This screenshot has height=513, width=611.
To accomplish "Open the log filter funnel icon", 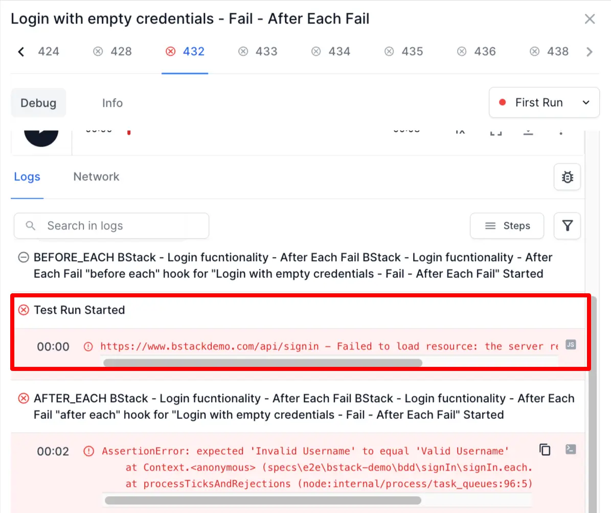I will coord(567,226).
